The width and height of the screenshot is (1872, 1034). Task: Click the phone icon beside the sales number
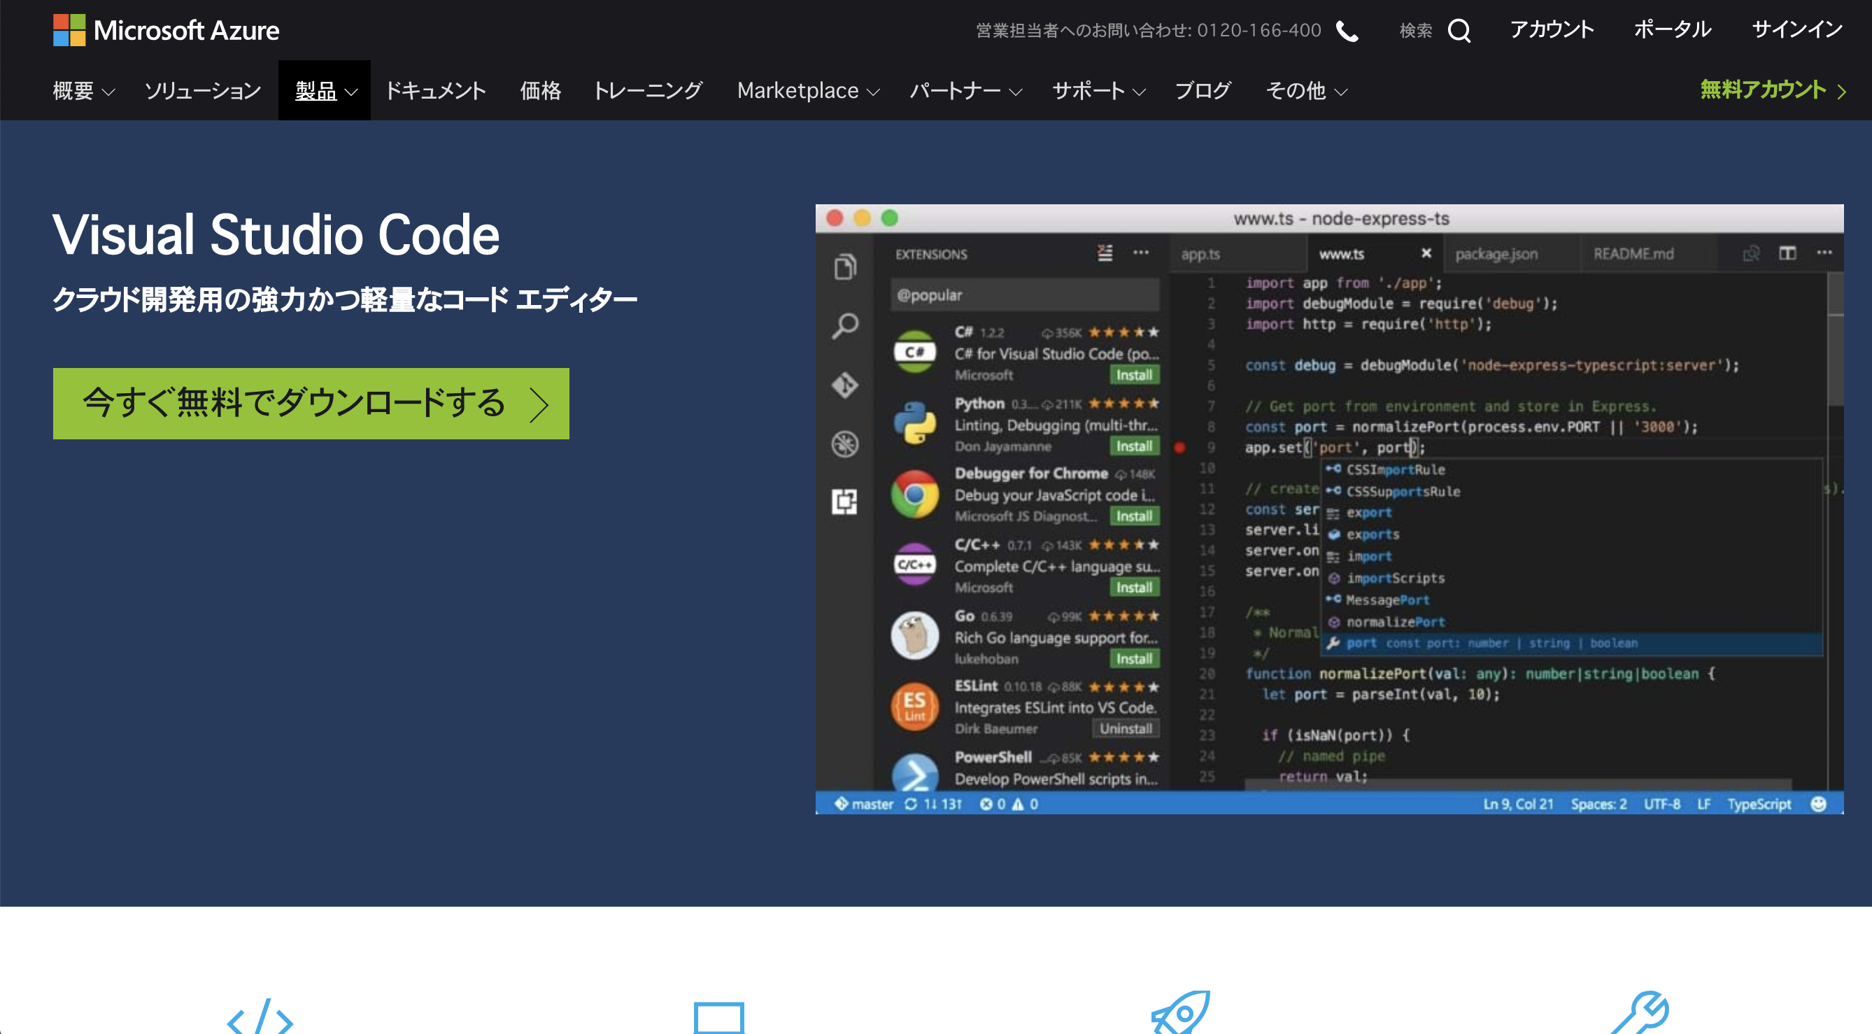tap(1347, 31)
